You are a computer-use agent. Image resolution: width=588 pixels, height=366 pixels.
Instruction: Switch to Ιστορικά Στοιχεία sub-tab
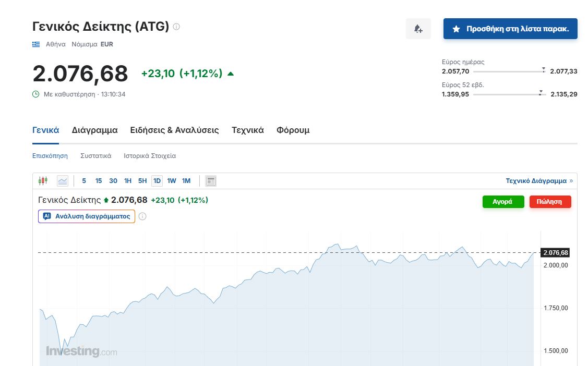(x=150, y=156)
